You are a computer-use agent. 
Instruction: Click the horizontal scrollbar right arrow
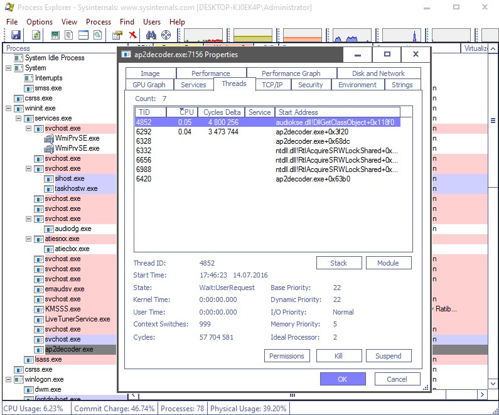coord(483,395)
